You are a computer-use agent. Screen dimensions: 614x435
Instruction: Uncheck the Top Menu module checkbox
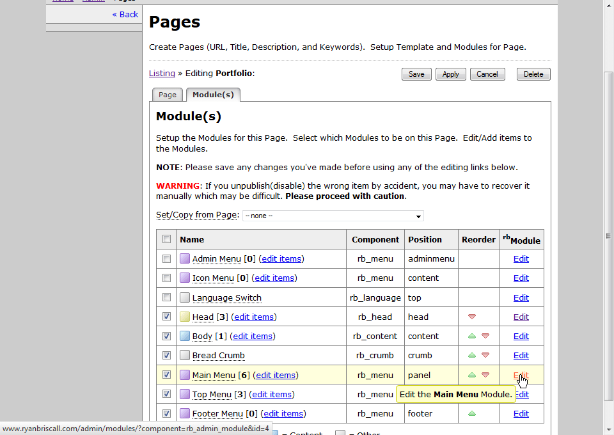(167, 394)
